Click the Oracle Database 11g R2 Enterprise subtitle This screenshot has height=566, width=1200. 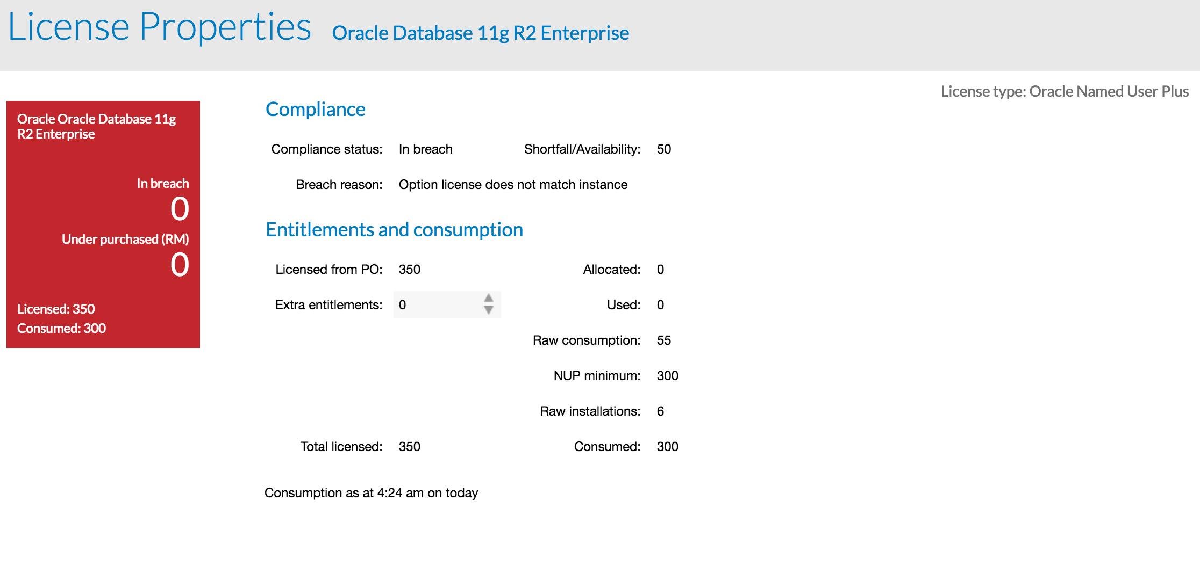click(x=480, y=33)
